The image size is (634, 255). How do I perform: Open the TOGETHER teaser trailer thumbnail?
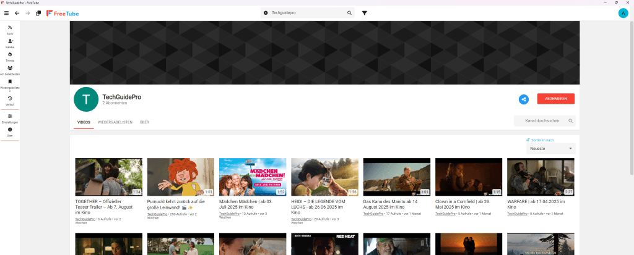pyautogui.click(x=109, y=177)
